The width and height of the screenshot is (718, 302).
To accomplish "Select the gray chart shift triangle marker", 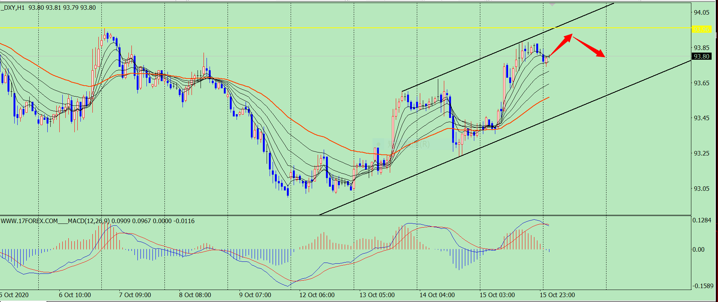I will [552, 5].
